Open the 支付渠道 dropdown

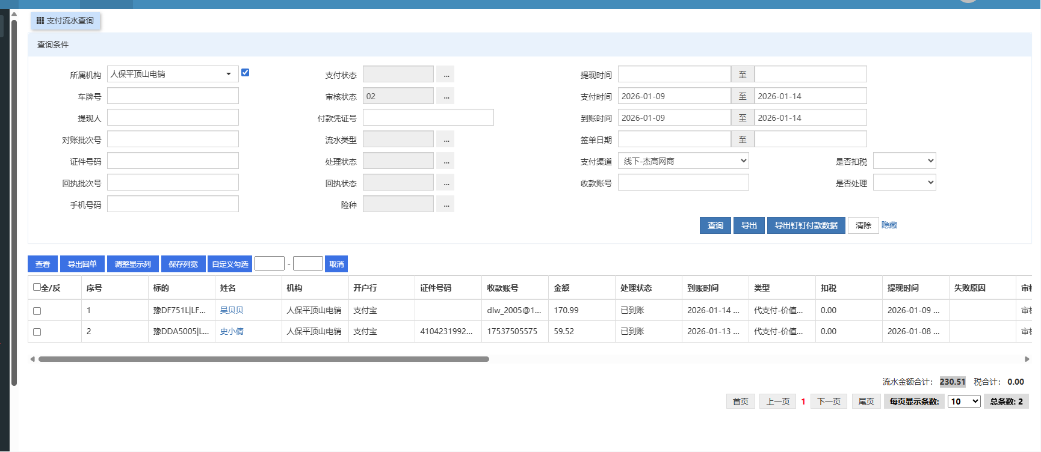(x=683, y=161)
